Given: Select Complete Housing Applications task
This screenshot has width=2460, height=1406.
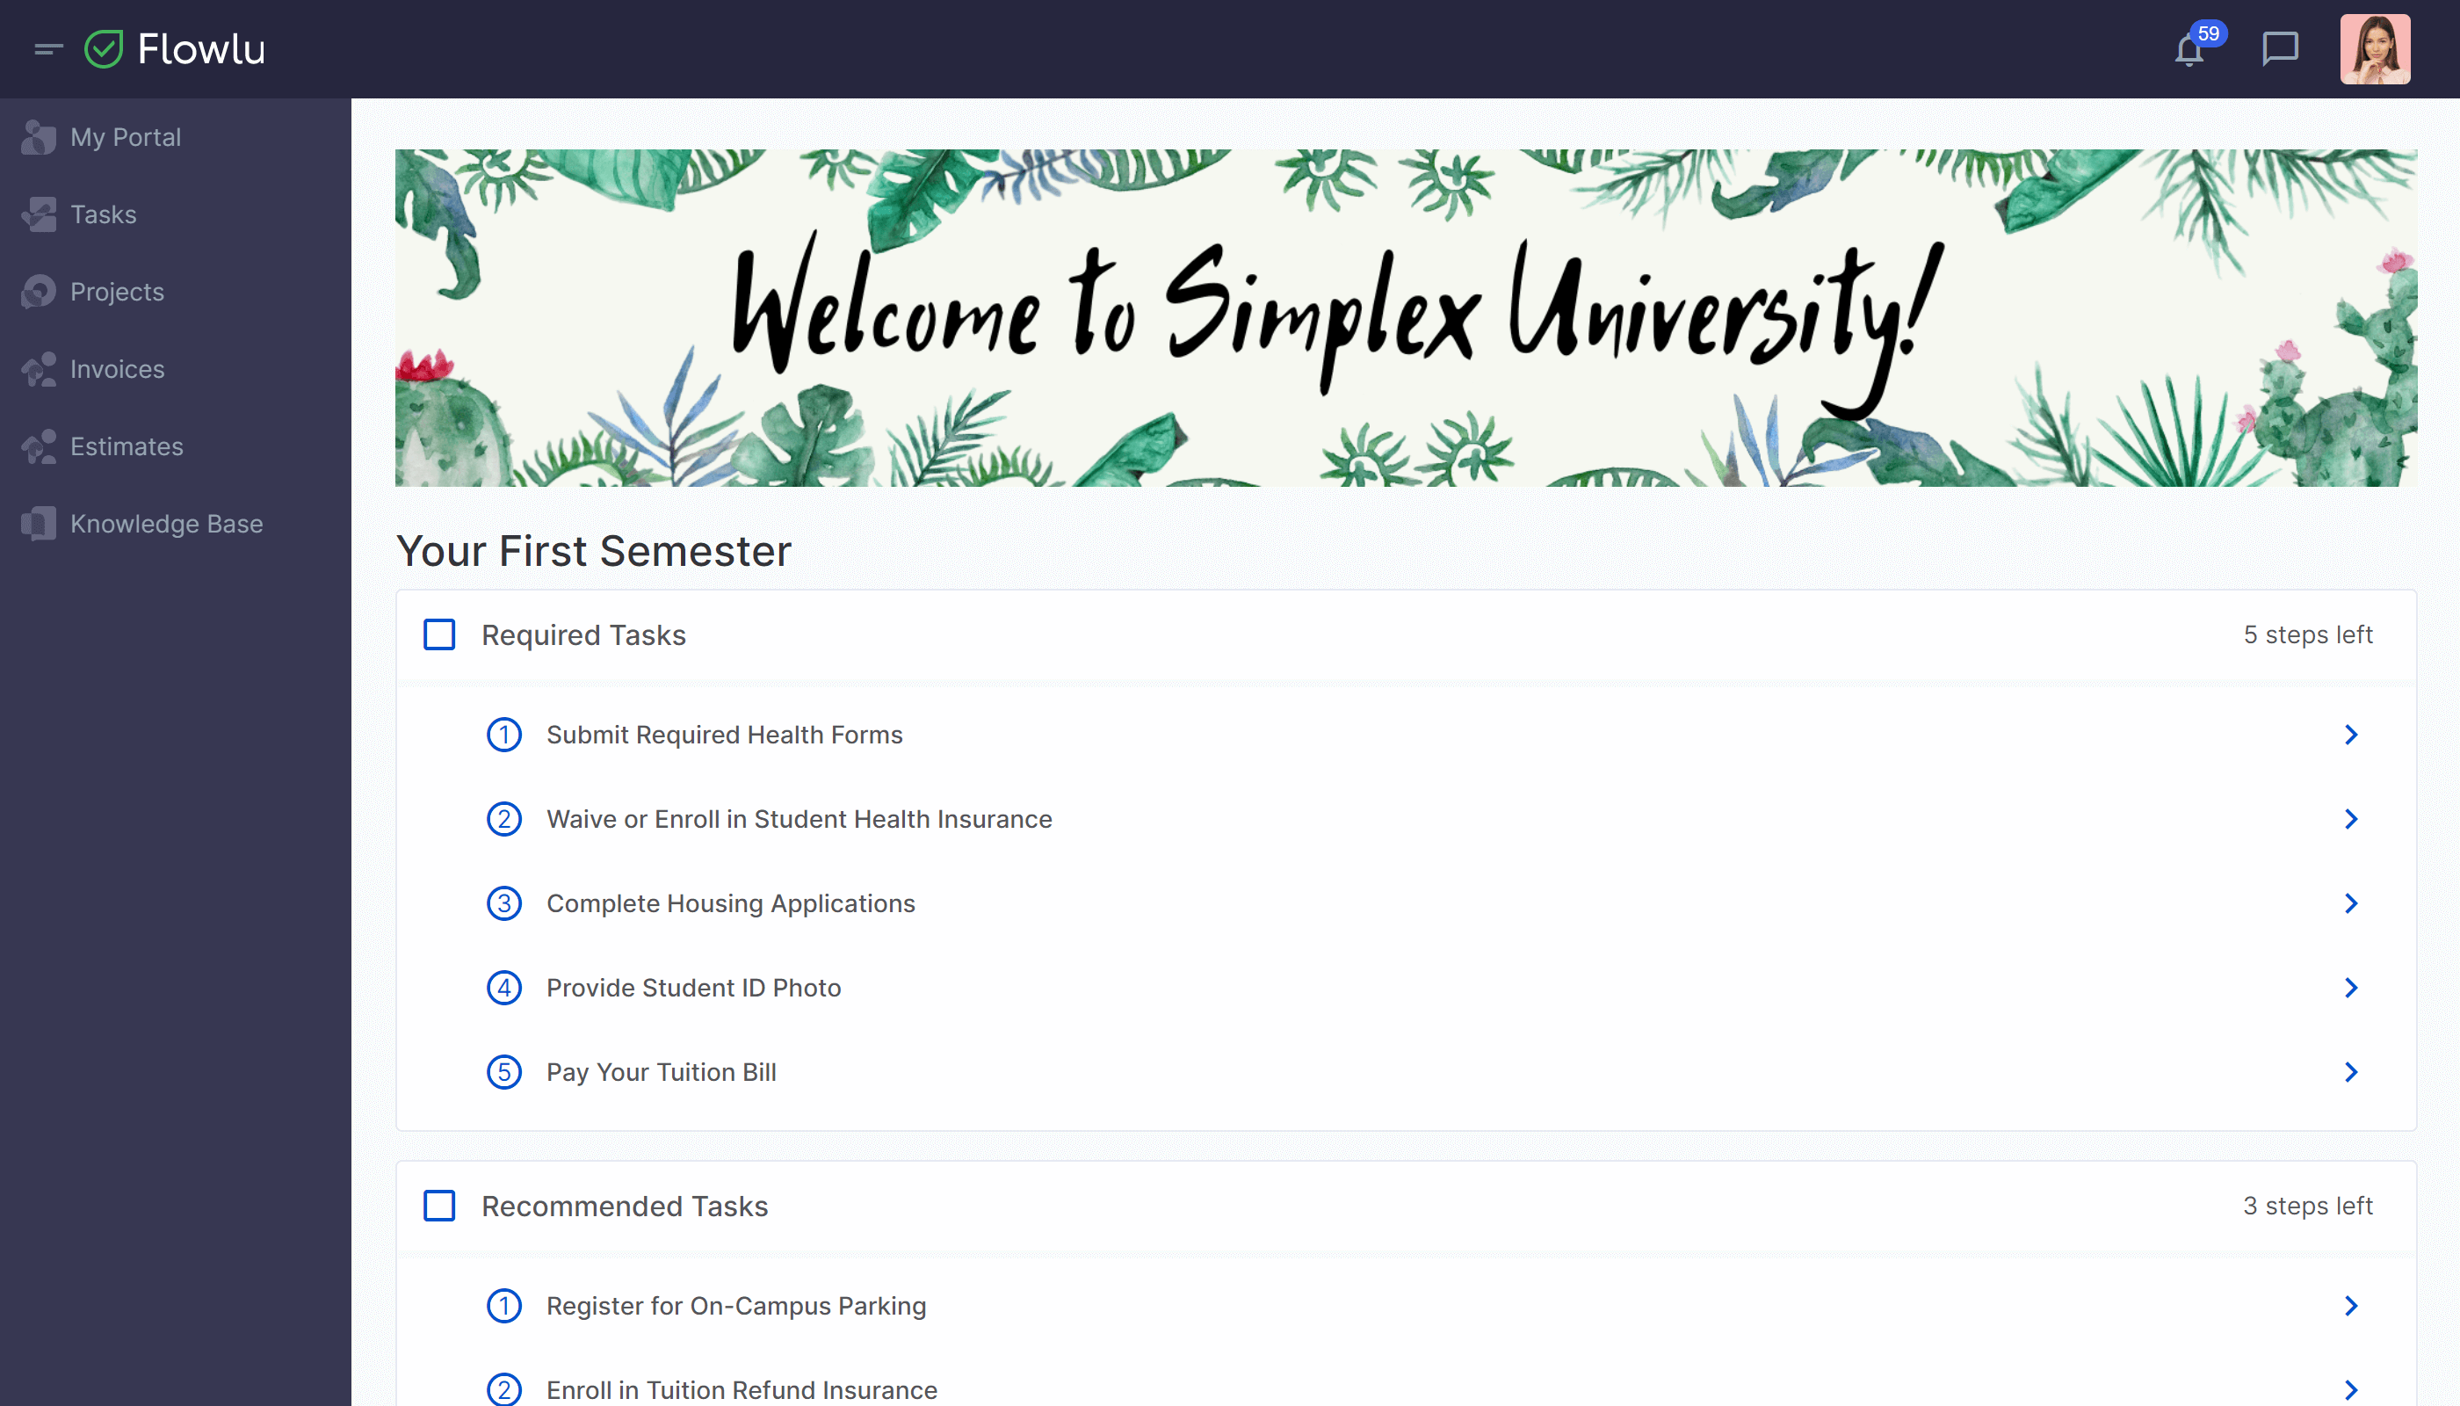Looking at the screenshot, I should pos(730,902).
